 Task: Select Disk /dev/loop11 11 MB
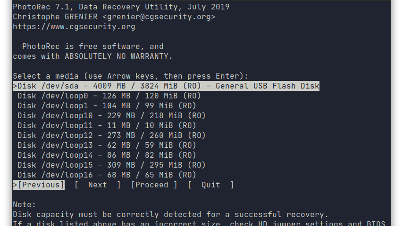107,125
